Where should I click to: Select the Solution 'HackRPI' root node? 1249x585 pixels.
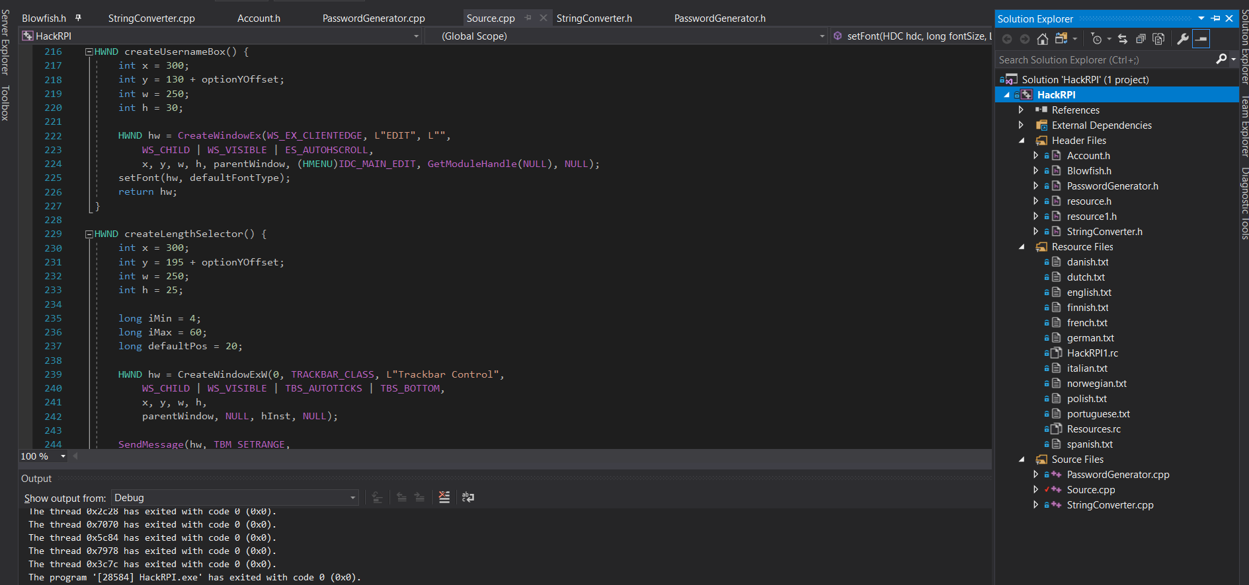click(x=1085, y=79)
